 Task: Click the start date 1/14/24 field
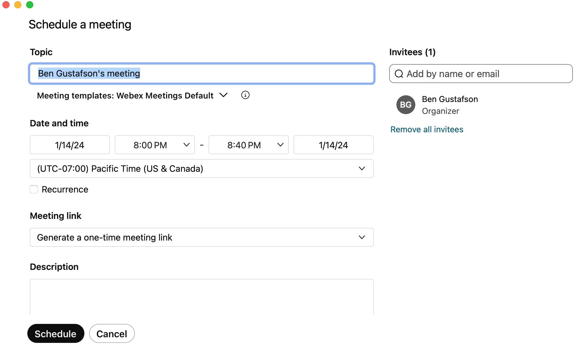click(x=70, y=145)
